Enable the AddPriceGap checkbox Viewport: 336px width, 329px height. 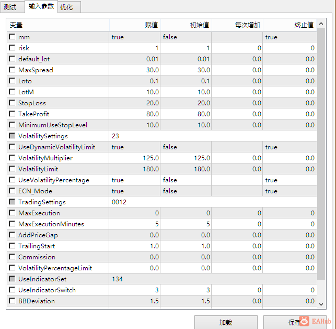pyautogui.click(x=12, y=235)
